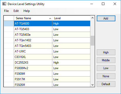Select row header of AT-UWC
The height and width of the screenshot is (94, 121).
[x=9, y=51]
